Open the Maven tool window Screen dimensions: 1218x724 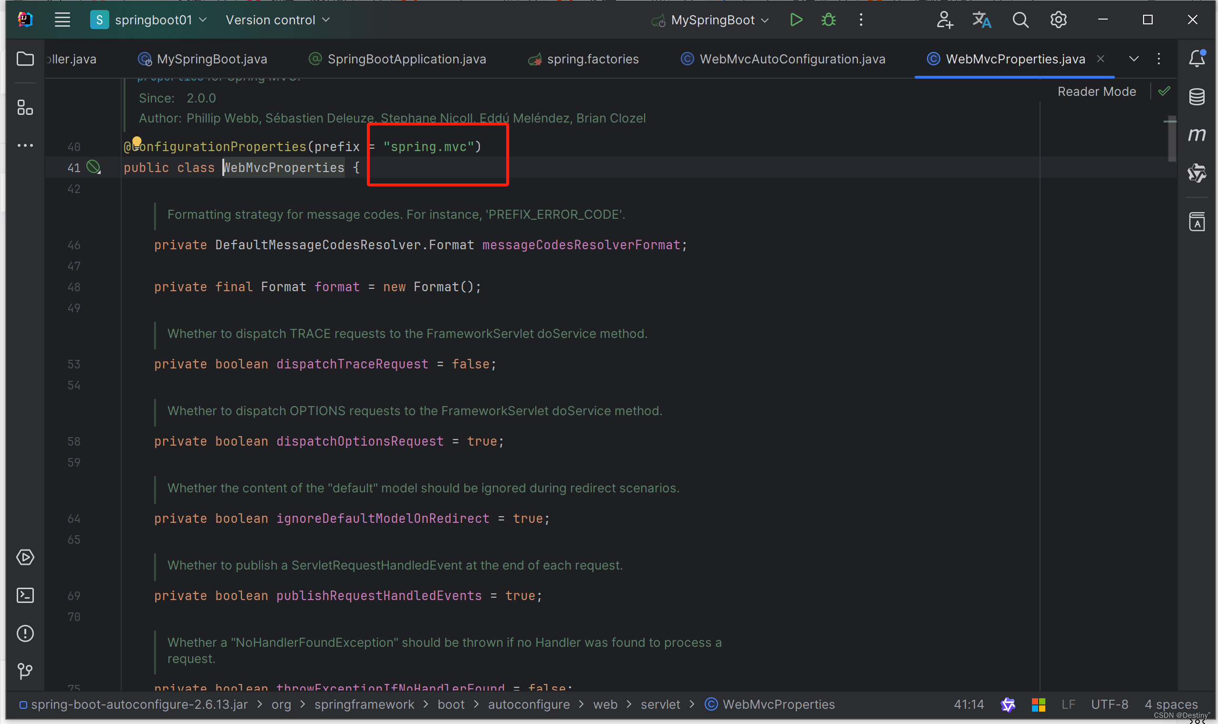point(1197,135)
